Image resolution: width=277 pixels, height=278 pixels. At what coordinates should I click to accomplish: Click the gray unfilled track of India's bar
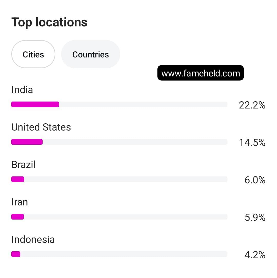[143, 104]
